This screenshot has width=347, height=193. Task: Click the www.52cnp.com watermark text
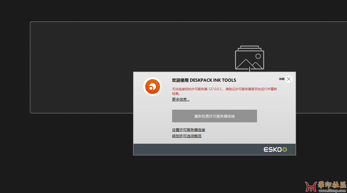click(x=331, y=191)
